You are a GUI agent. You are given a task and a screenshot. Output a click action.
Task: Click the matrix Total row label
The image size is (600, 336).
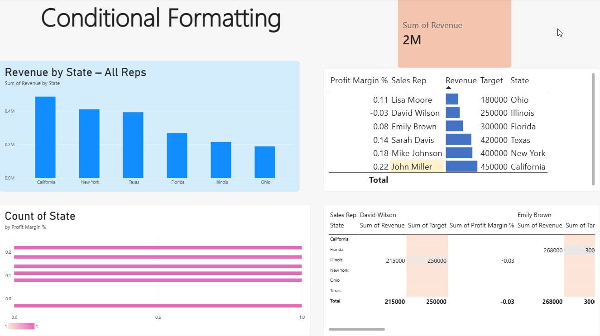click(335, 301)
